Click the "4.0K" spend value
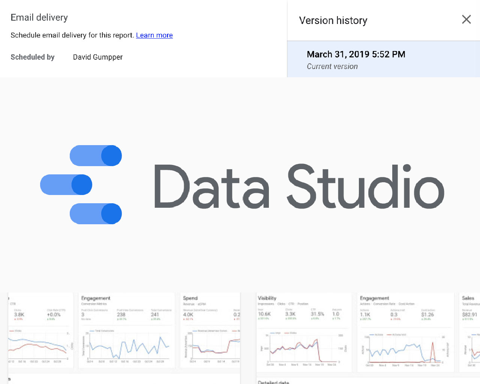 click(x=188, y=315)
